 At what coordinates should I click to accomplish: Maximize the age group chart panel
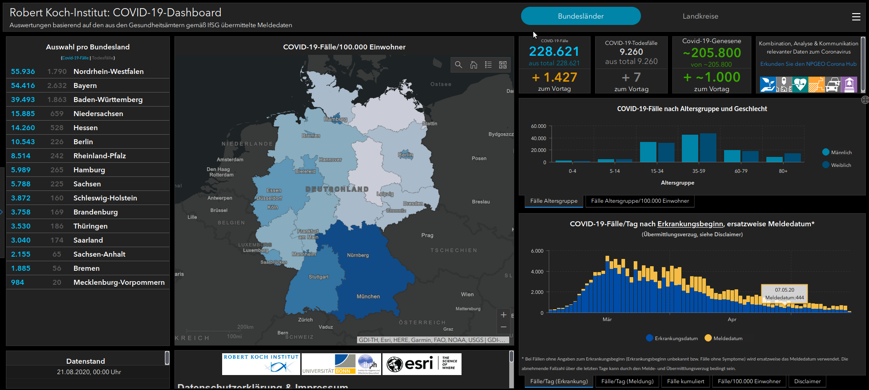tap(864, 100)
